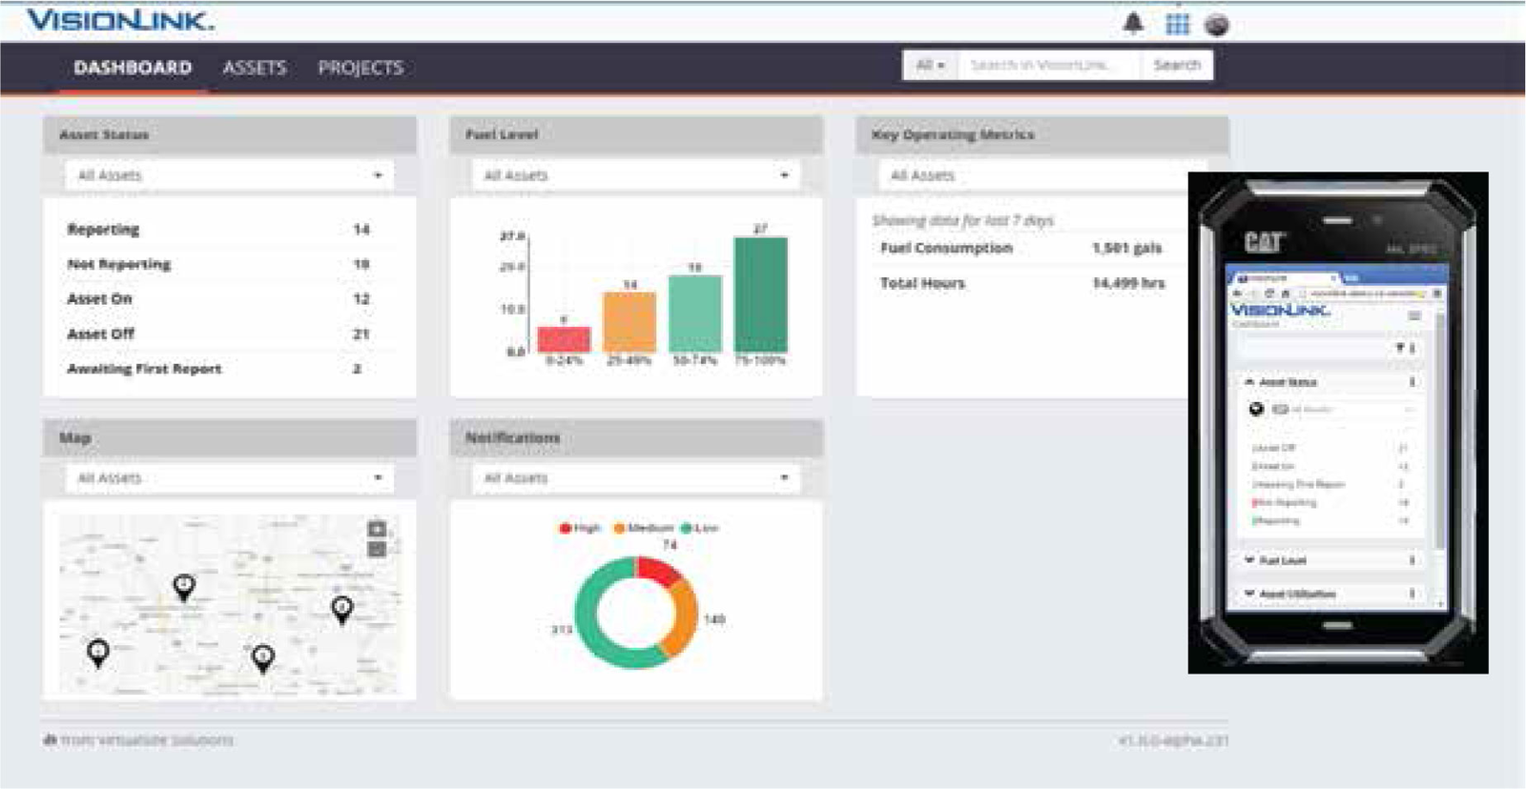This screenshot has height=789, width=1526.
Task: Expand the All search category dropdown
Action: click(930, 66)
